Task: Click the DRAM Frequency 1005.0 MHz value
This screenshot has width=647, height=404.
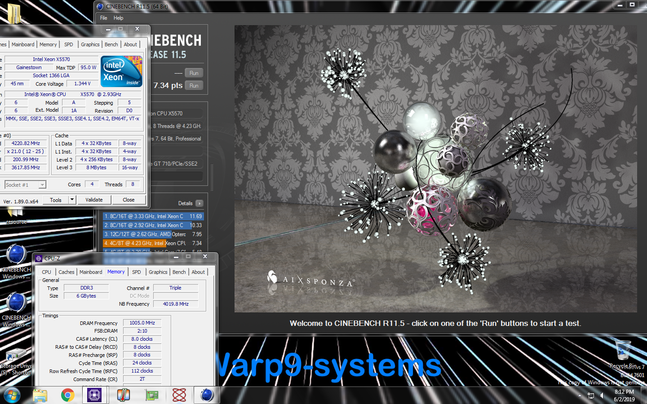Action: [142, 323]
